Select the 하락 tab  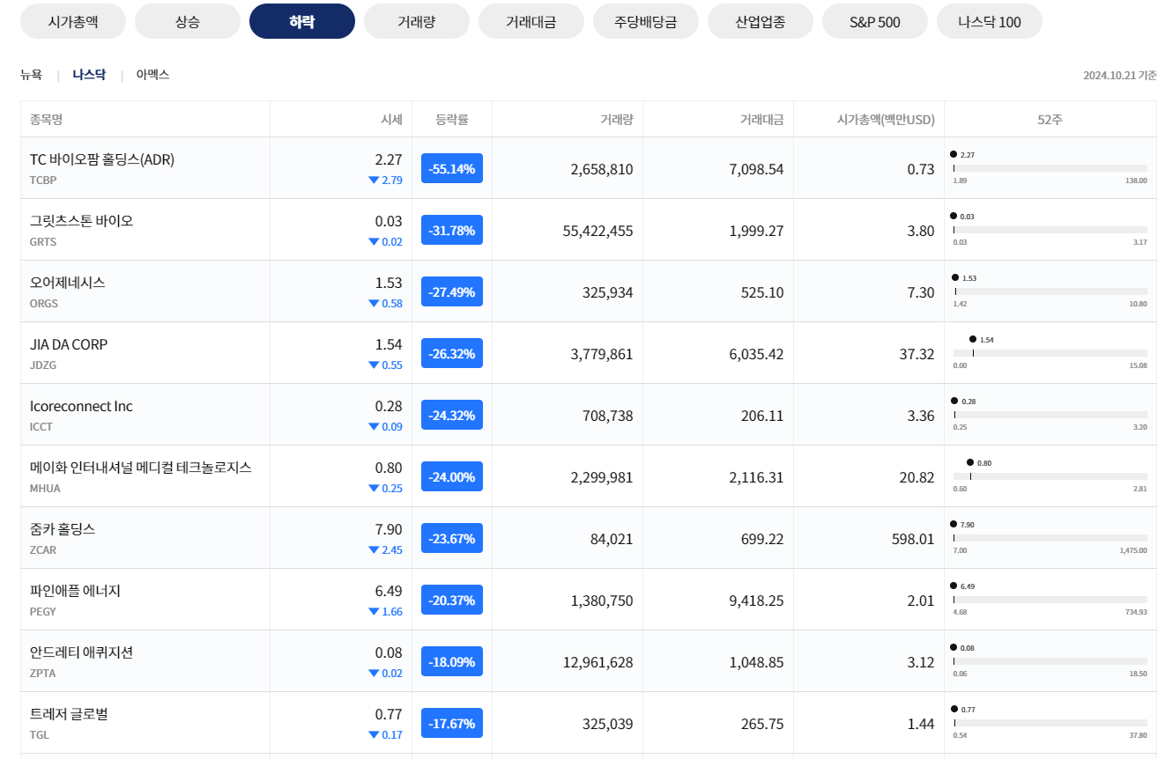click(x=302, y=22)
